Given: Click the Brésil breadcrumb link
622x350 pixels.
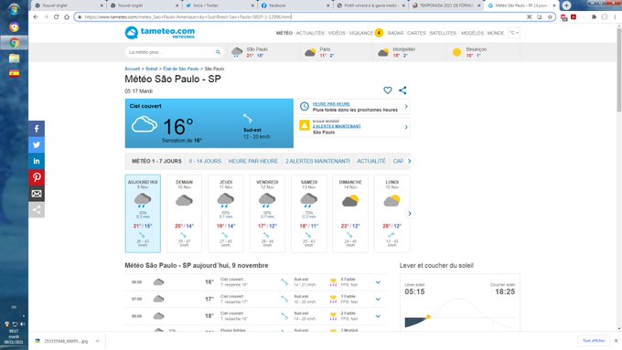Looking at the screenshot, I should tap(152, 69).
